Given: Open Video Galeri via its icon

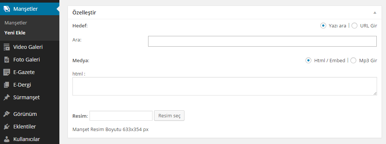Looking at the screenshot, I should (x=7, y=47).
